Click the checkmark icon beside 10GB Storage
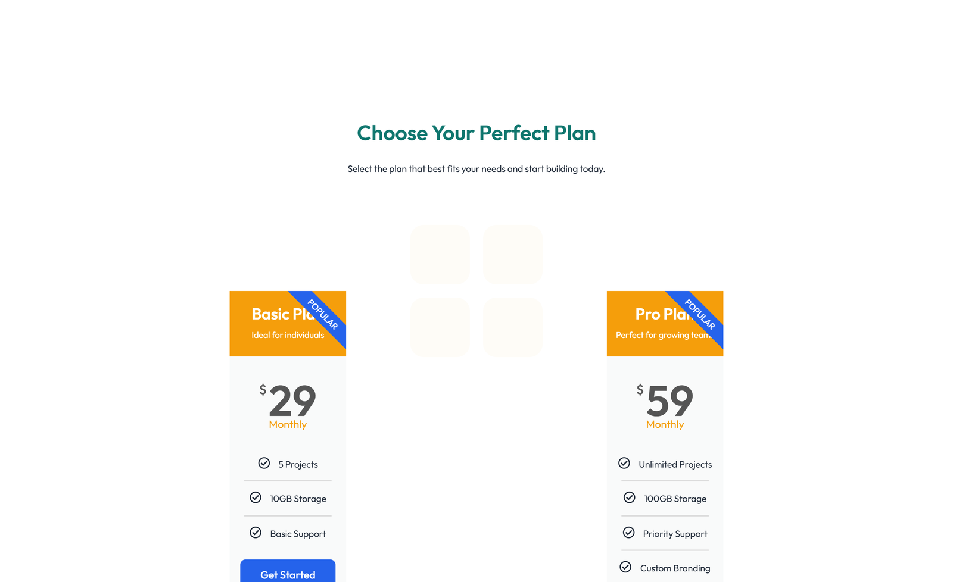This screenshot has width=953, height=582. [256, 497]
